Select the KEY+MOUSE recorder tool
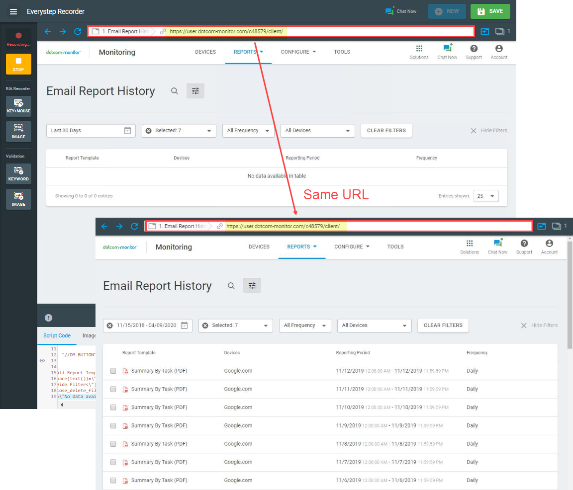Image resolution: width=573 pixels, height=490 pixels. tap(18, 106)
